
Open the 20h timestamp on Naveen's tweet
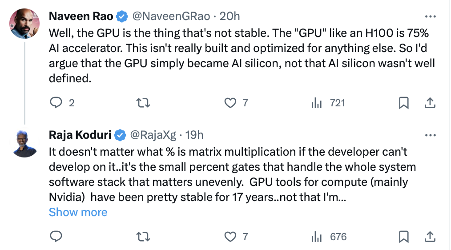click(x=230, y=16)
